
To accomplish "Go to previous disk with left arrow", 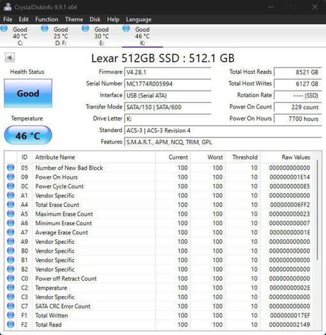I will point(10,57).
